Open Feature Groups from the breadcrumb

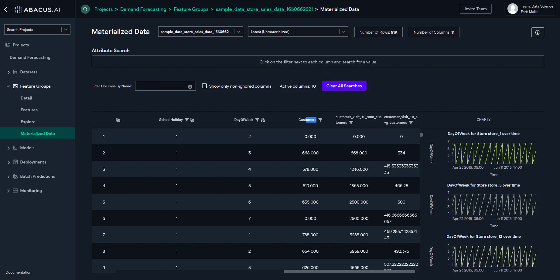tap(191, 9)
